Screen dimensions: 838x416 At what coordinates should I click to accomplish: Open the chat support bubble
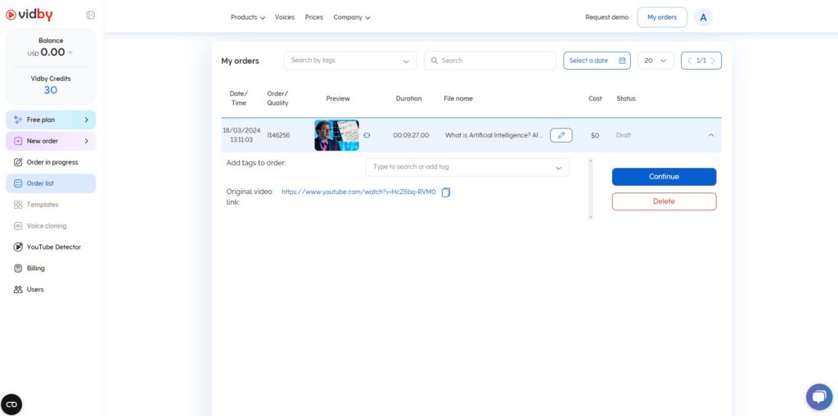click(819, 396)
